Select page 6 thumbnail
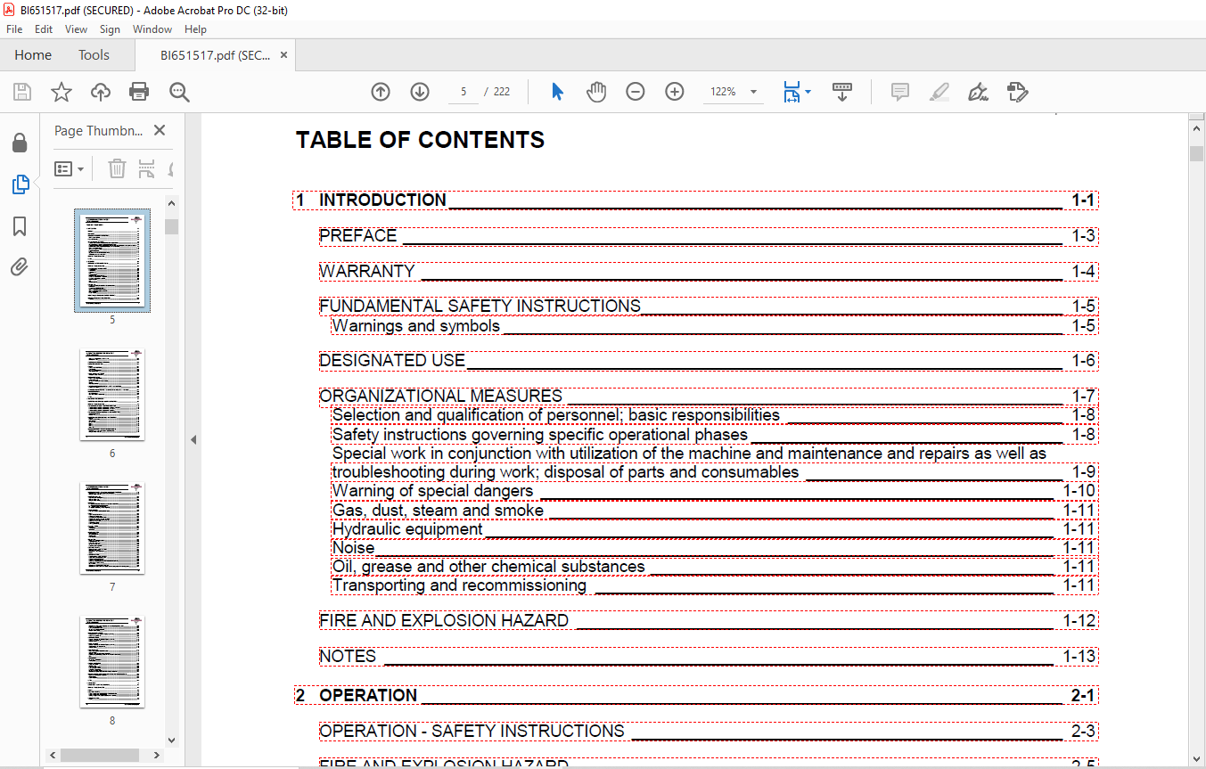The image size is (1206, 769). (x=112, y=395)
